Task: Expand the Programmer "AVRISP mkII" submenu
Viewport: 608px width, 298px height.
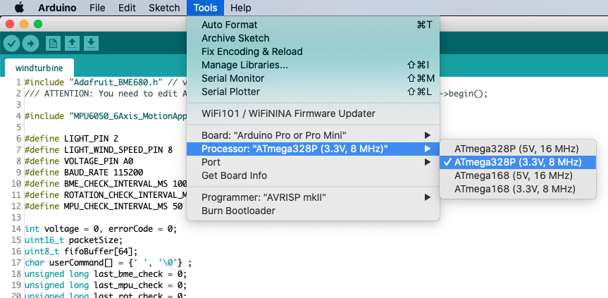Action: coord(313,198)
